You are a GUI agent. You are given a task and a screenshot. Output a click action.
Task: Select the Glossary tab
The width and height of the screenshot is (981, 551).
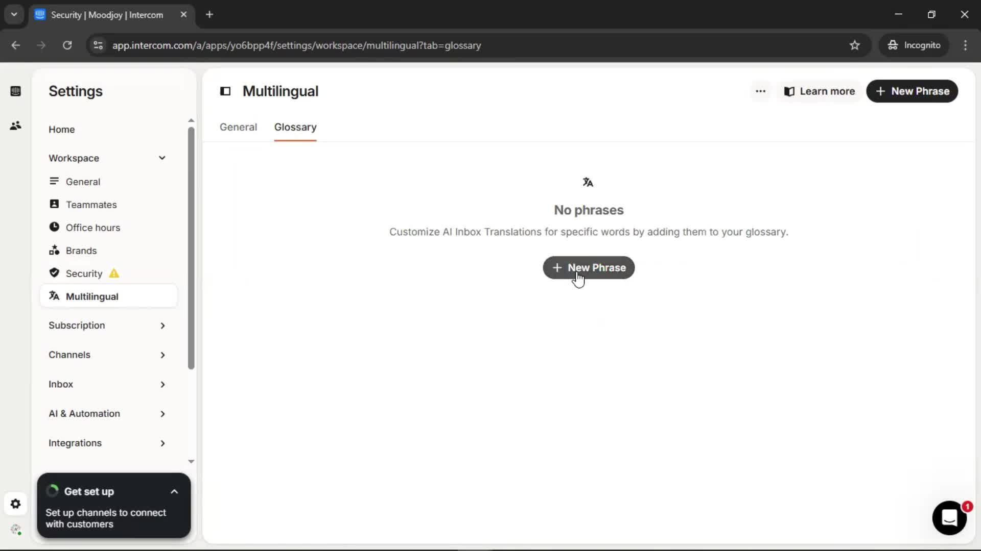pos(295,127)
